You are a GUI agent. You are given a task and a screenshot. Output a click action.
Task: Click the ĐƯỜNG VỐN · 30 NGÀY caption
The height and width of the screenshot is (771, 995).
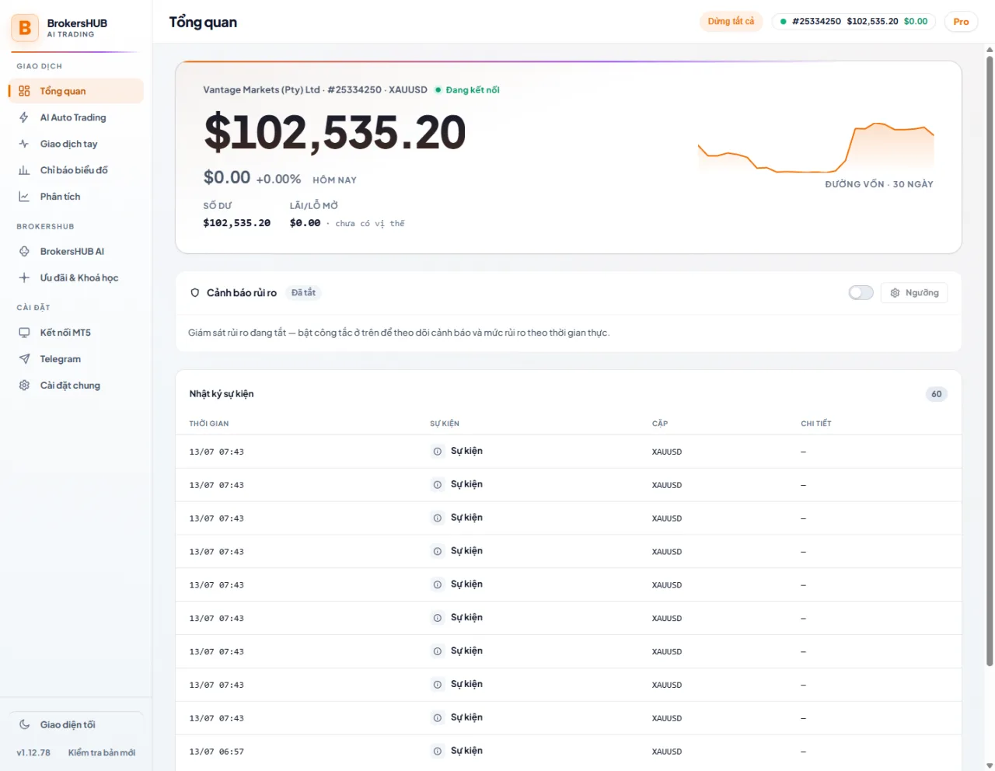[879, 184]
